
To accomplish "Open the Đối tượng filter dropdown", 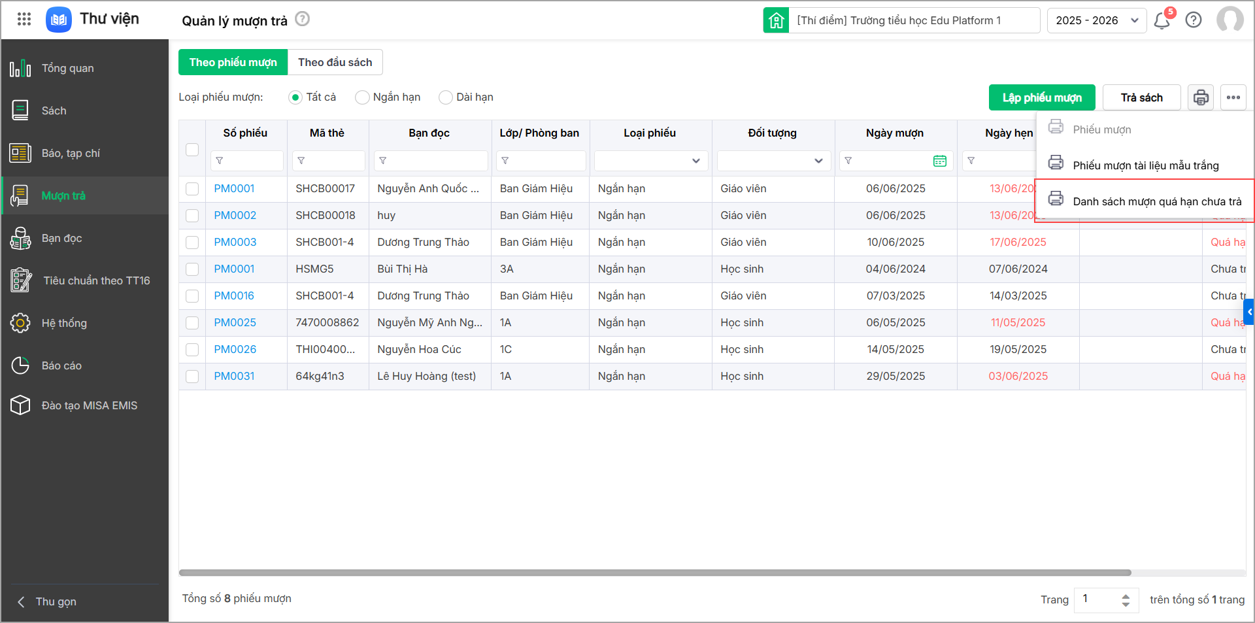I will [773, 161].
